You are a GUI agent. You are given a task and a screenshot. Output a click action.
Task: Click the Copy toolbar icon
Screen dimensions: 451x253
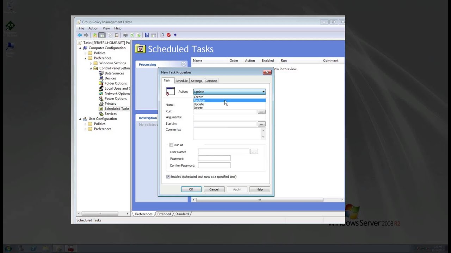110,35
